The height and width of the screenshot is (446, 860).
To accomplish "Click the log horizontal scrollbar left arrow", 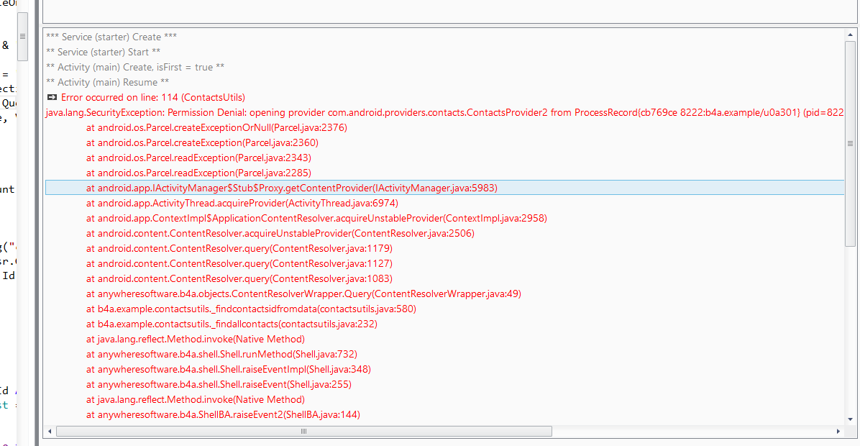I will tap(50, 431).
